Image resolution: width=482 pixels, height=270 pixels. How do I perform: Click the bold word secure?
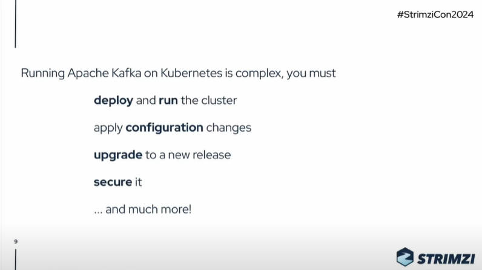(113, 182)
